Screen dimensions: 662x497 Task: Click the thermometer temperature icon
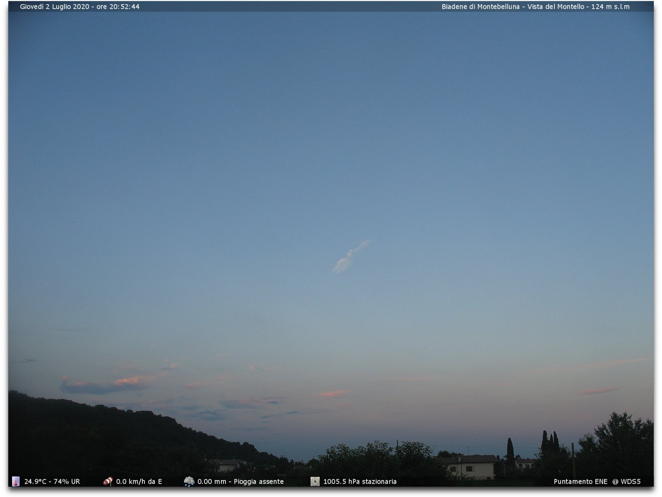(x=16, y=481)
